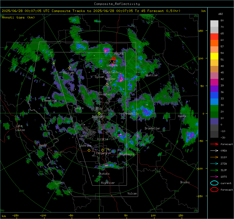Click the Composite Tracks timestamp header
The image size is (234, 219).
tap(91, 11)
